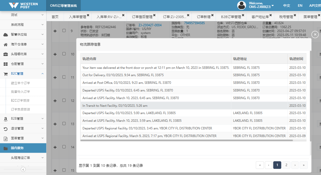Select the In Transit to Next Facility row
This screenshot has height=175, width=321.
click(193, 106)
